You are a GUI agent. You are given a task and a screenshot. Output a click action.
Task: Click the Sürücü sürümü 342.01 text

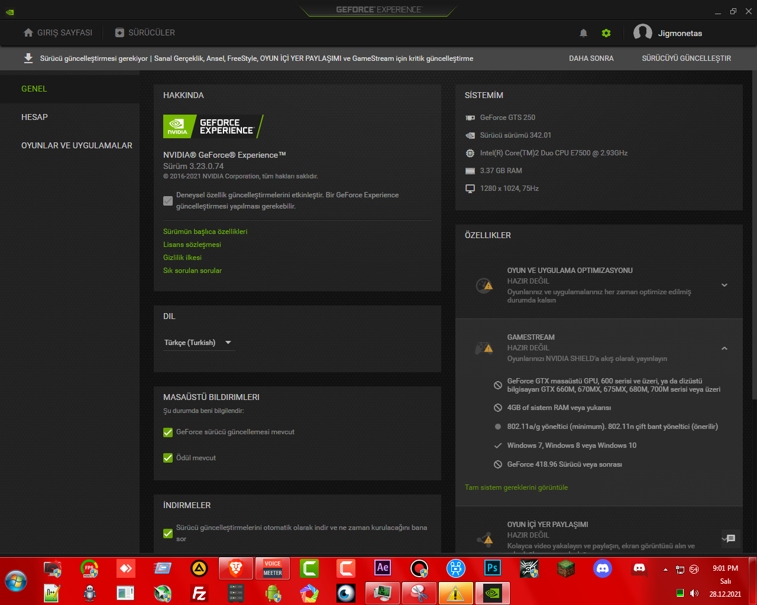tap(516, 135)
